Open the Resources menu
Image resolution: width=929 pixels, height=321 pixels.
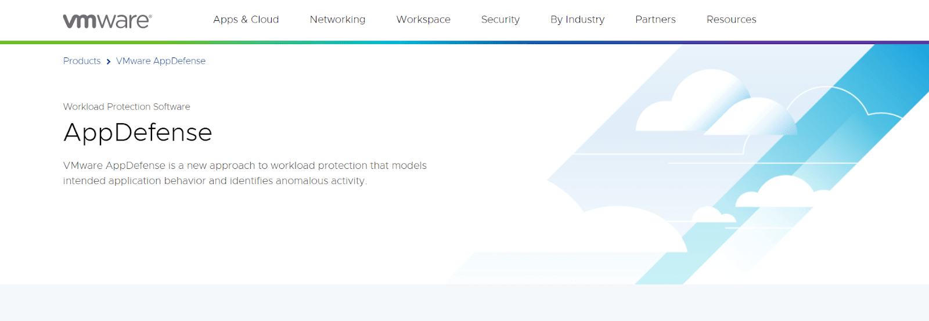click(732, 20)
